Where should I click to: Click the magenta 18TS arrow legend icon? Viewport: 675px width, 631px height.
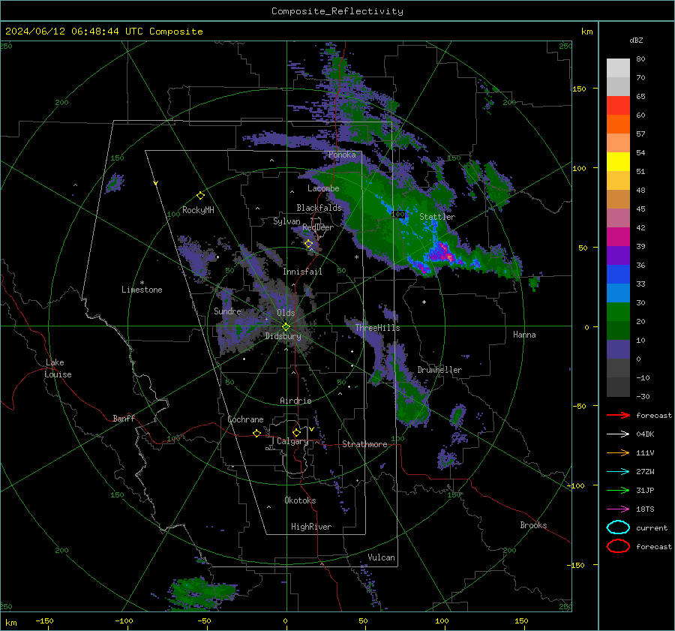coord(618,509)
